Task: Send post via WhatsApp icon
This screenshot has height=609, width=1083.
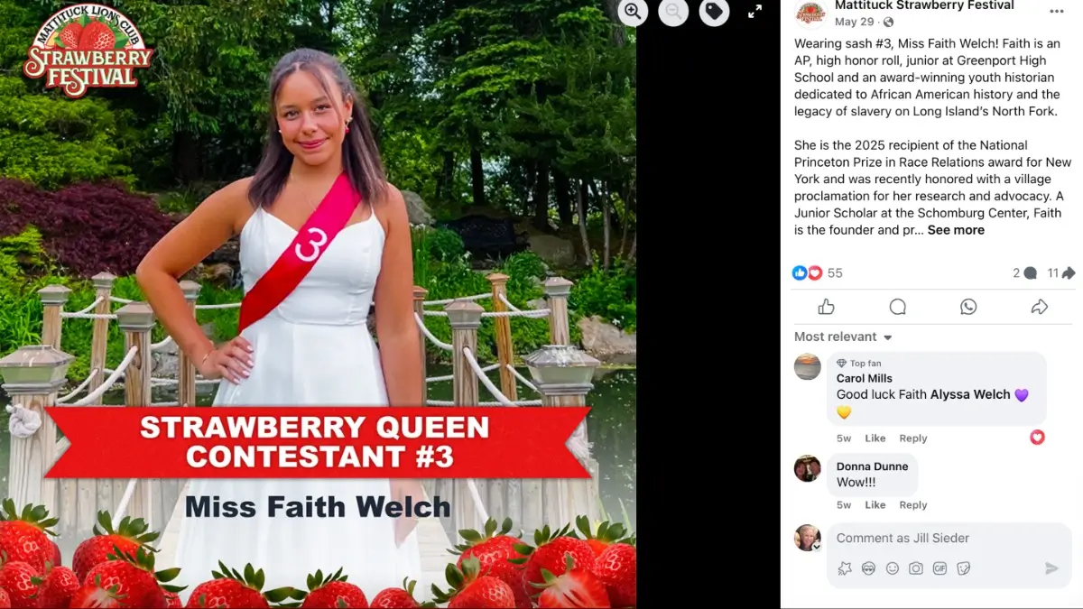Action: (x=968, y=307)
